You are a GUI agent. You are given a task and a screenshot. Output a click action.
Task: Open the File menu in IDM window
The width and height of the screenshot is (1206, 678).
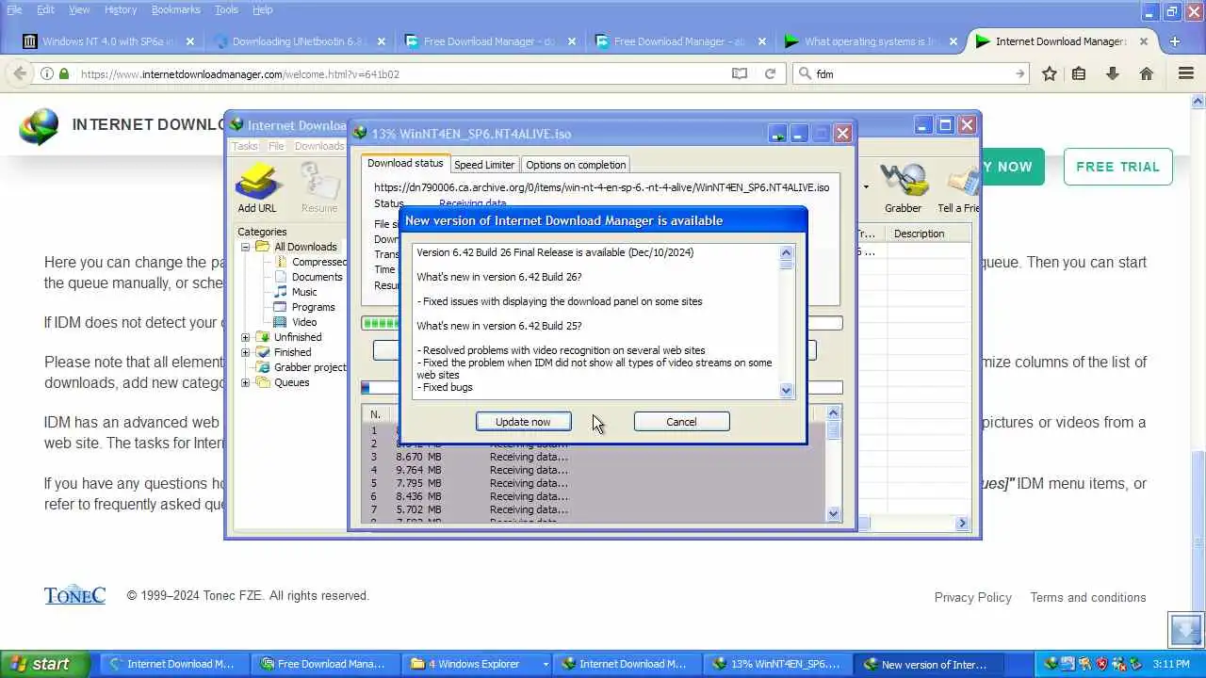click(x=276, y=146)
